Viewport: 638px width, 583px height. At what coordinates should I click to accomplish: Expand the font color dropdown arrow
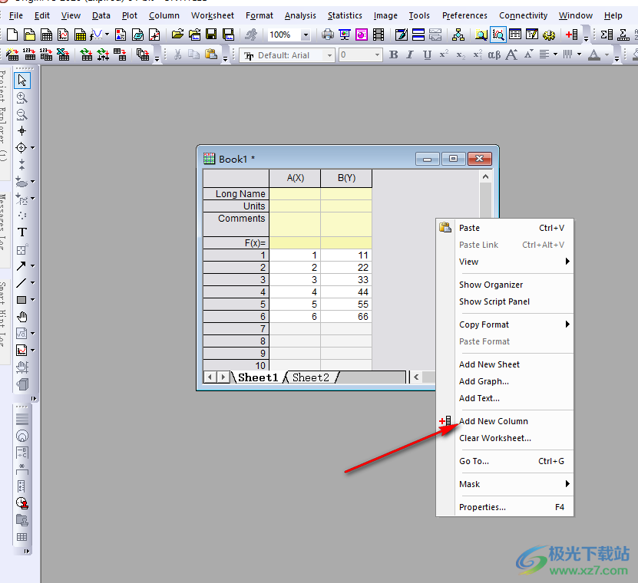607,54
